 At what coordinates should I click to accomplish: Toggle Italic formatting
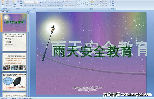pyautogui.click(x=28, y=6)
